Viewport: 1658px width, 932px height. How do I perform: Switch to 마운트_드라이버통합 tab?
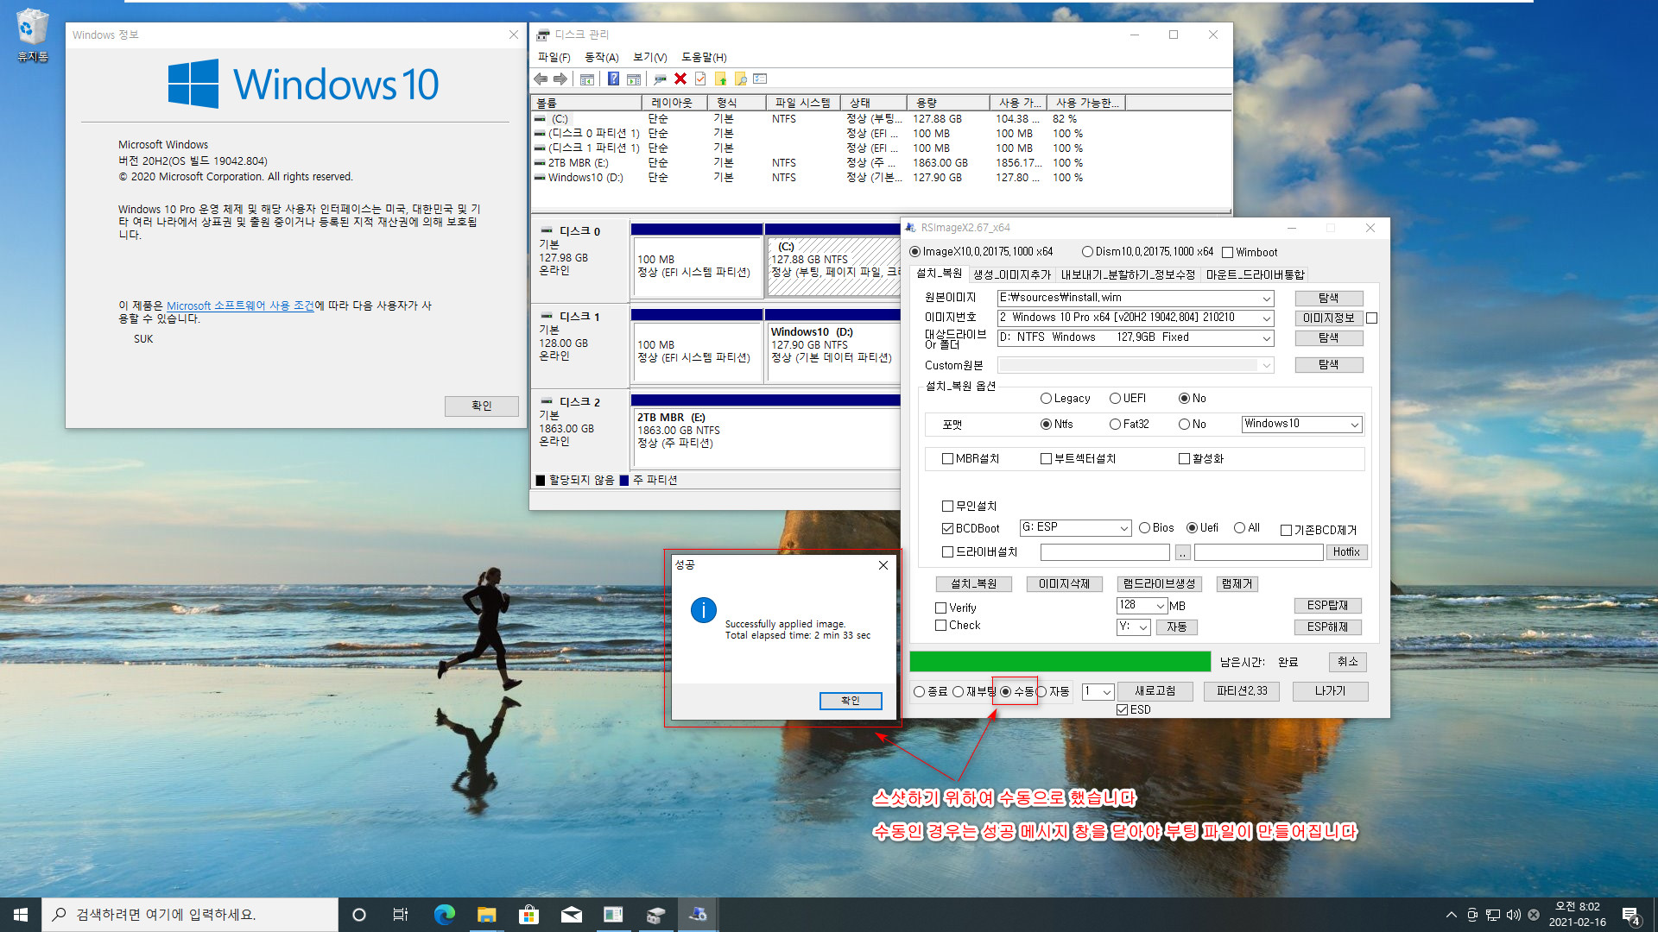point(1255,274)
